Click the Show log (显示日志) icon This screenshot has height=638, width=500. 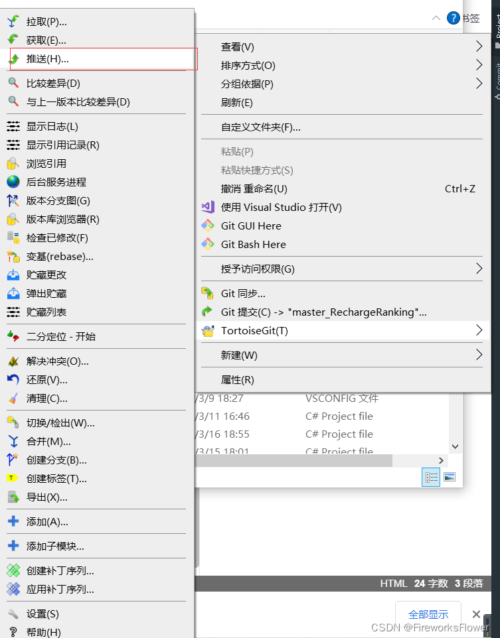(x=13, y=127)
